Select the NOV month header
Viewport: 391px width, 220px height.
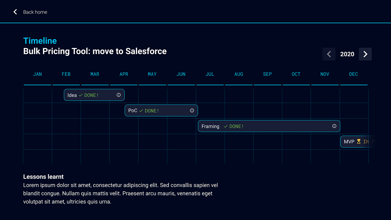coord(325,74)
